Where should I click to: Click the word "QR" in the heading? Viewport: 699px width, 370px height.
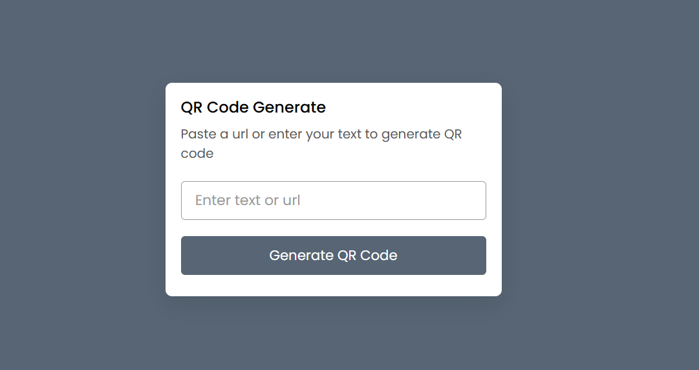coord(191,107)
